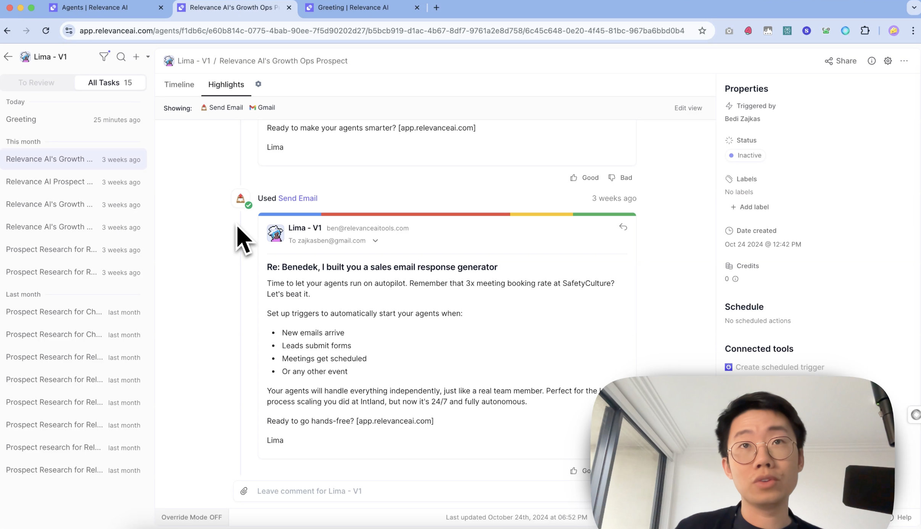Go forward in browser history
The image size is (921, 529).
point(26,31)
